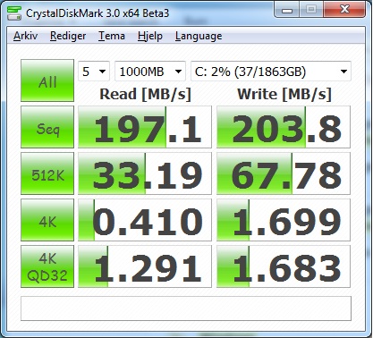Screen dimensions: 373x338
Task: Expand the 1000MB test size dropdown
Action: point(150,72)
